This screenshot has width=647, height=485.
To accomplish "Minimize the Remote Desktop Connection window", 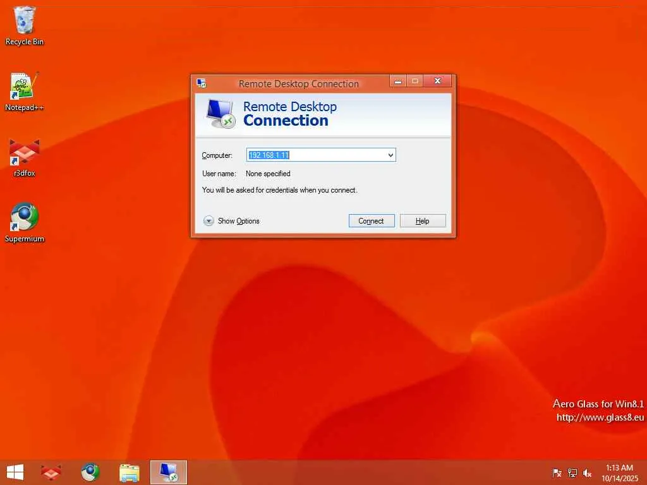I will coord(398,81).
